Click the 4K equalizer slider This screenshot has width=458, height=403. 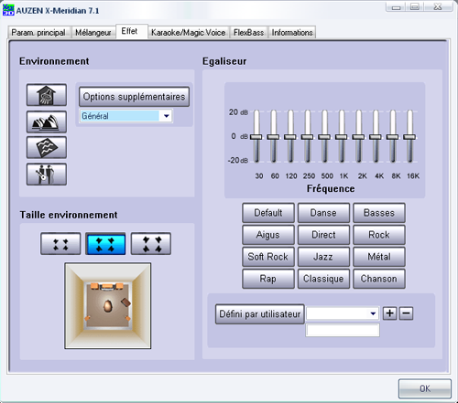pos(376,137)
